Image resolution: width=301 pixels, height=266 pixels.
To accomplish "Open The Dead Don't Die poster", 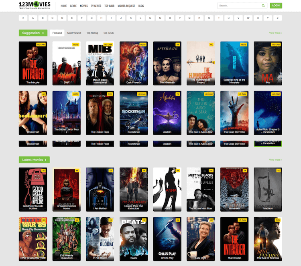I will [234, 113].
